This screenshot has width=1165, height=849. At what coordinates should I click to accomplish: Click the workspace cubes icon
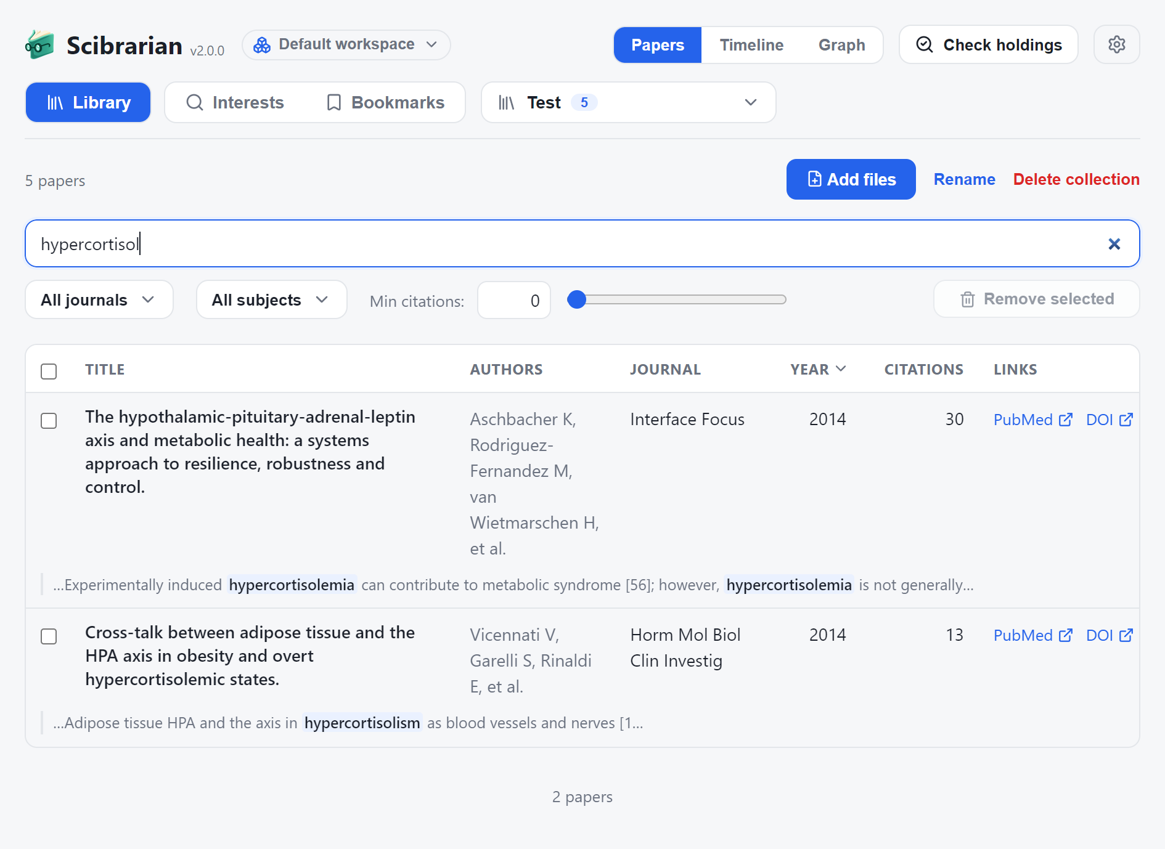coord(262,45)
